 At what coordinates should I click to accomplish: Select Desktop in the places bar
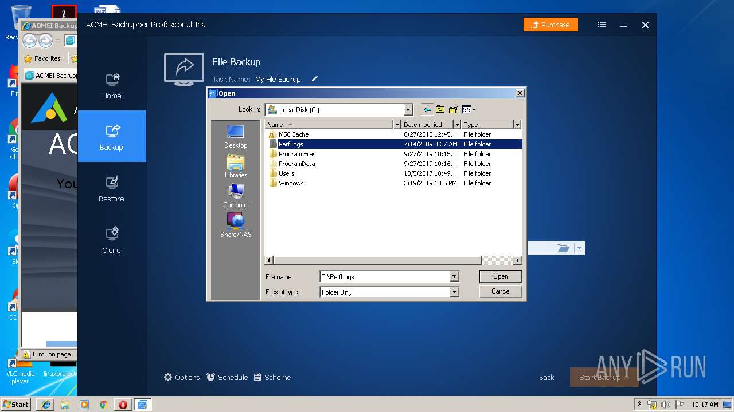[x=236, y=137]
